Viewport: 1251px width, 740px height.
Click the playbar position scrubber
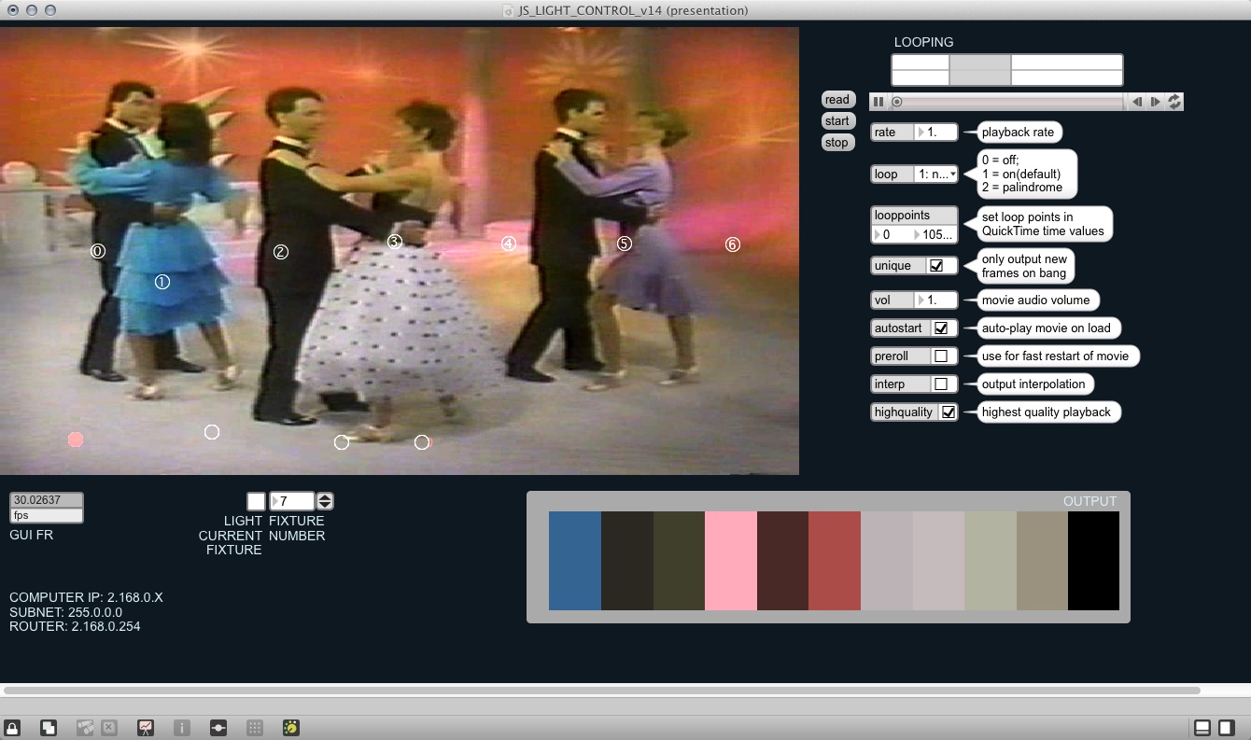point(897,102)
